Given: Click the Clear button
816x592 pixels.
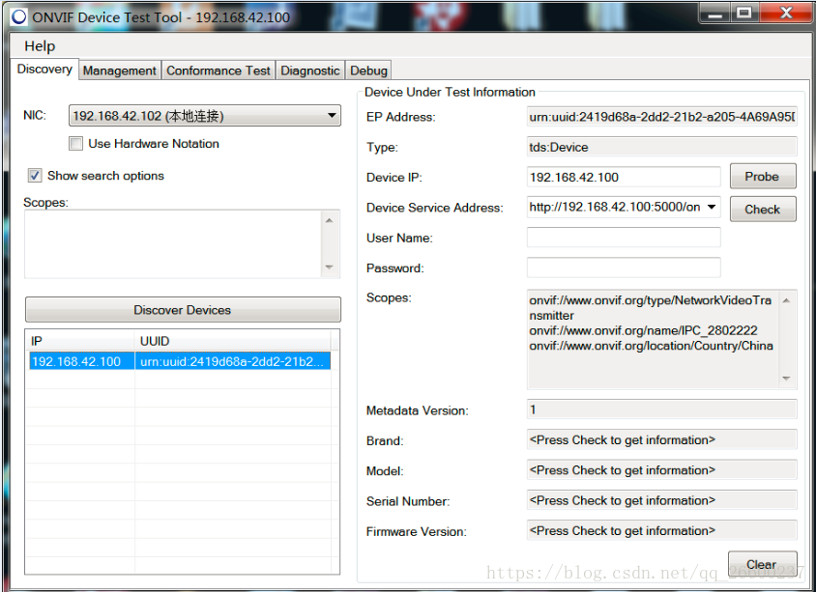Looking at the screenshot, I should pos(763,564).
